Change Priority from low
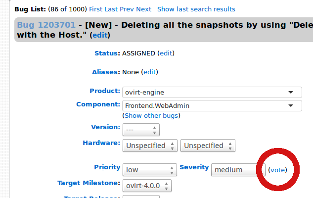Image resolution: width=313 pixels, height=198 pixels. point(149,170)
